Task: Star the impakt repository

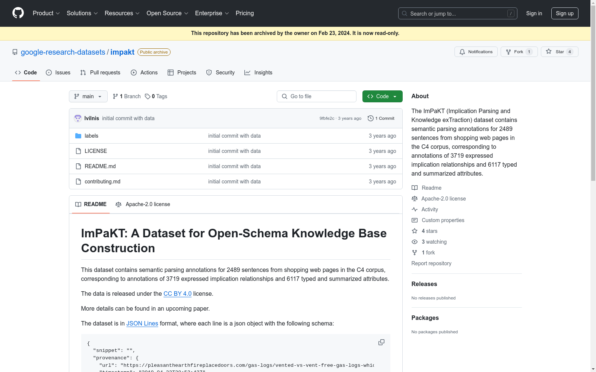Action: point(559,52)
